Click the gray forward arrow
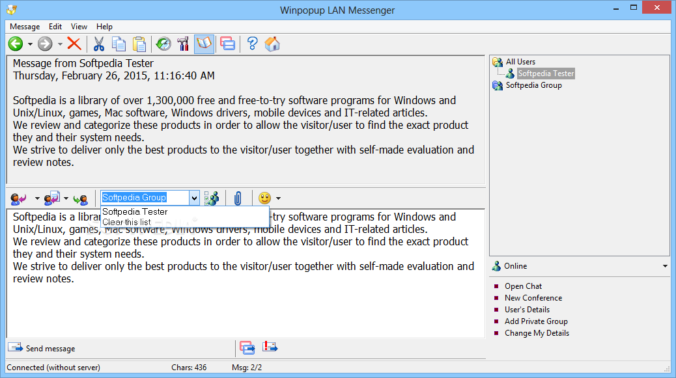Screen dimensions: 676x378 [45, 44]
